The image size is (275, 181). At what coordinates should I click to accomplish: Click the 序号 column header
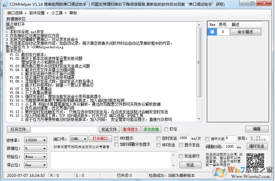pyautogui.click(x=223, y=24)
